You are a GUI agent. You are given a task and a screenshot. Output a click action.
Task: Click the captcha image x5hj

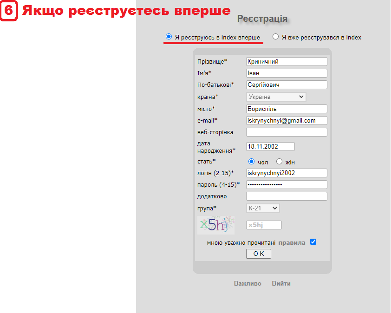215,225
